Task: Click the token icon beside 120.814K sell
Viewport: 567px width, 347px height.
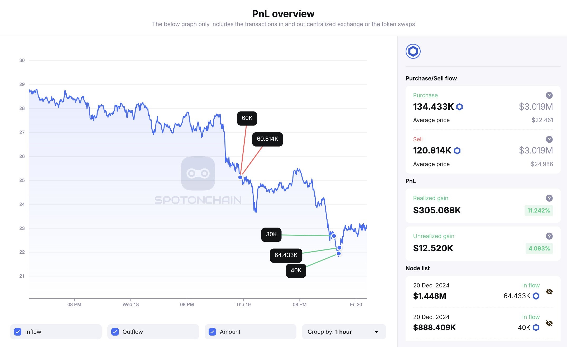Action: (457, 151)
